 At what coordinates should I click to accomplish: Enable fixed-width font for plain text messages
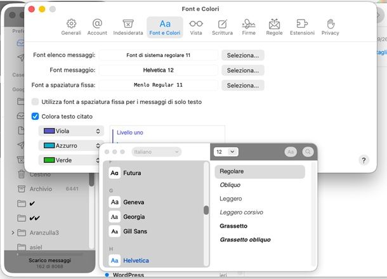click(35, 101)
